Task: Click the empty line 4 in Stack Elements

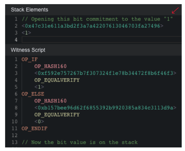Action: [x=102, y=40]
